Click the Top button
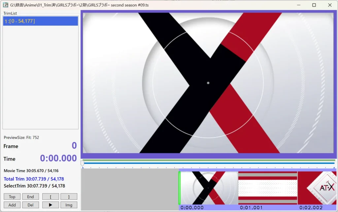Image resolution: width=338 pixels, height=212 pixels. [x=12, y=197]
